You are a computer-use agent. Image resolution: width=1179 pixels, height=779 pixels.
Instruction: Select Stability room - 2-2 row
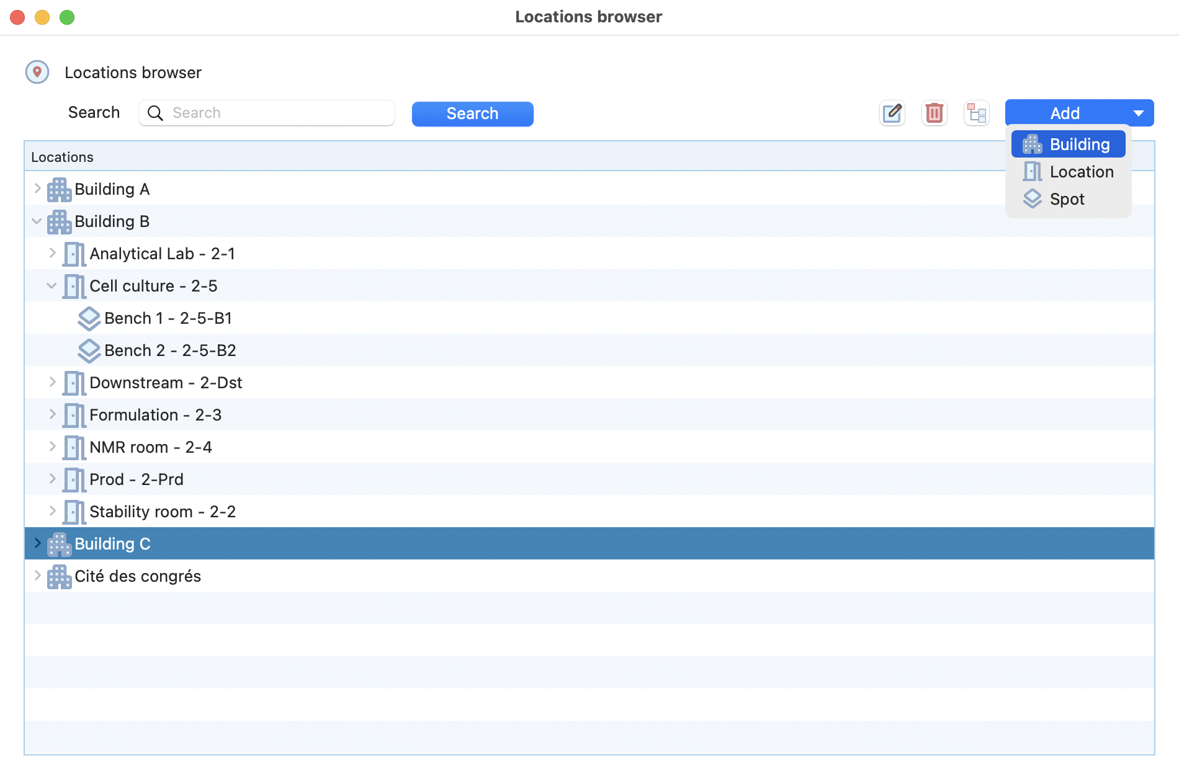[x=589, y=512]
